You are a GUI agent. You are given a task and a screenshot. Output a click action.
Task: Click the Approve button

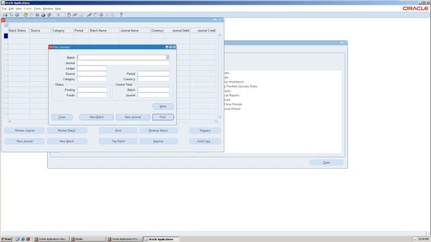158,141
